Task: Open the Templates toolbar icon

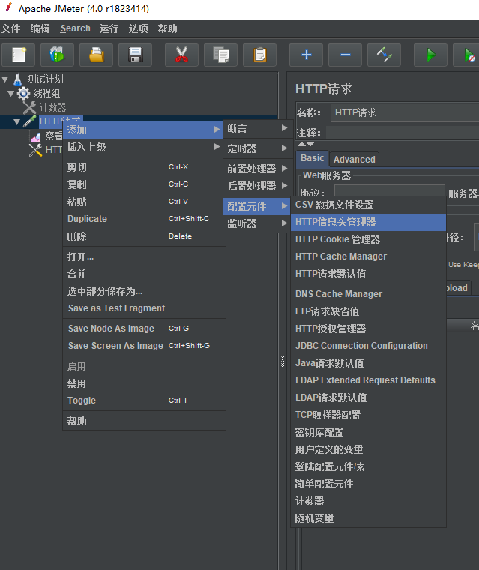Action: [57, 55]
